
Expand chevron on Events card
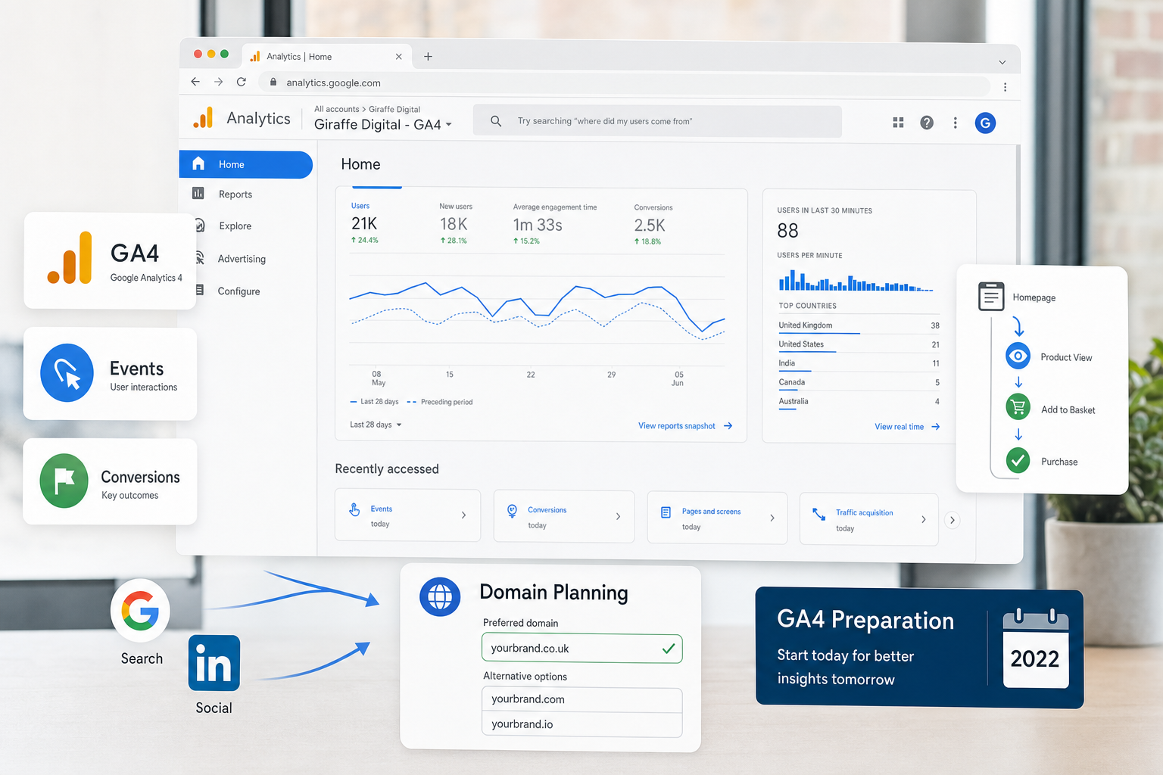click(x=463, y=515)
